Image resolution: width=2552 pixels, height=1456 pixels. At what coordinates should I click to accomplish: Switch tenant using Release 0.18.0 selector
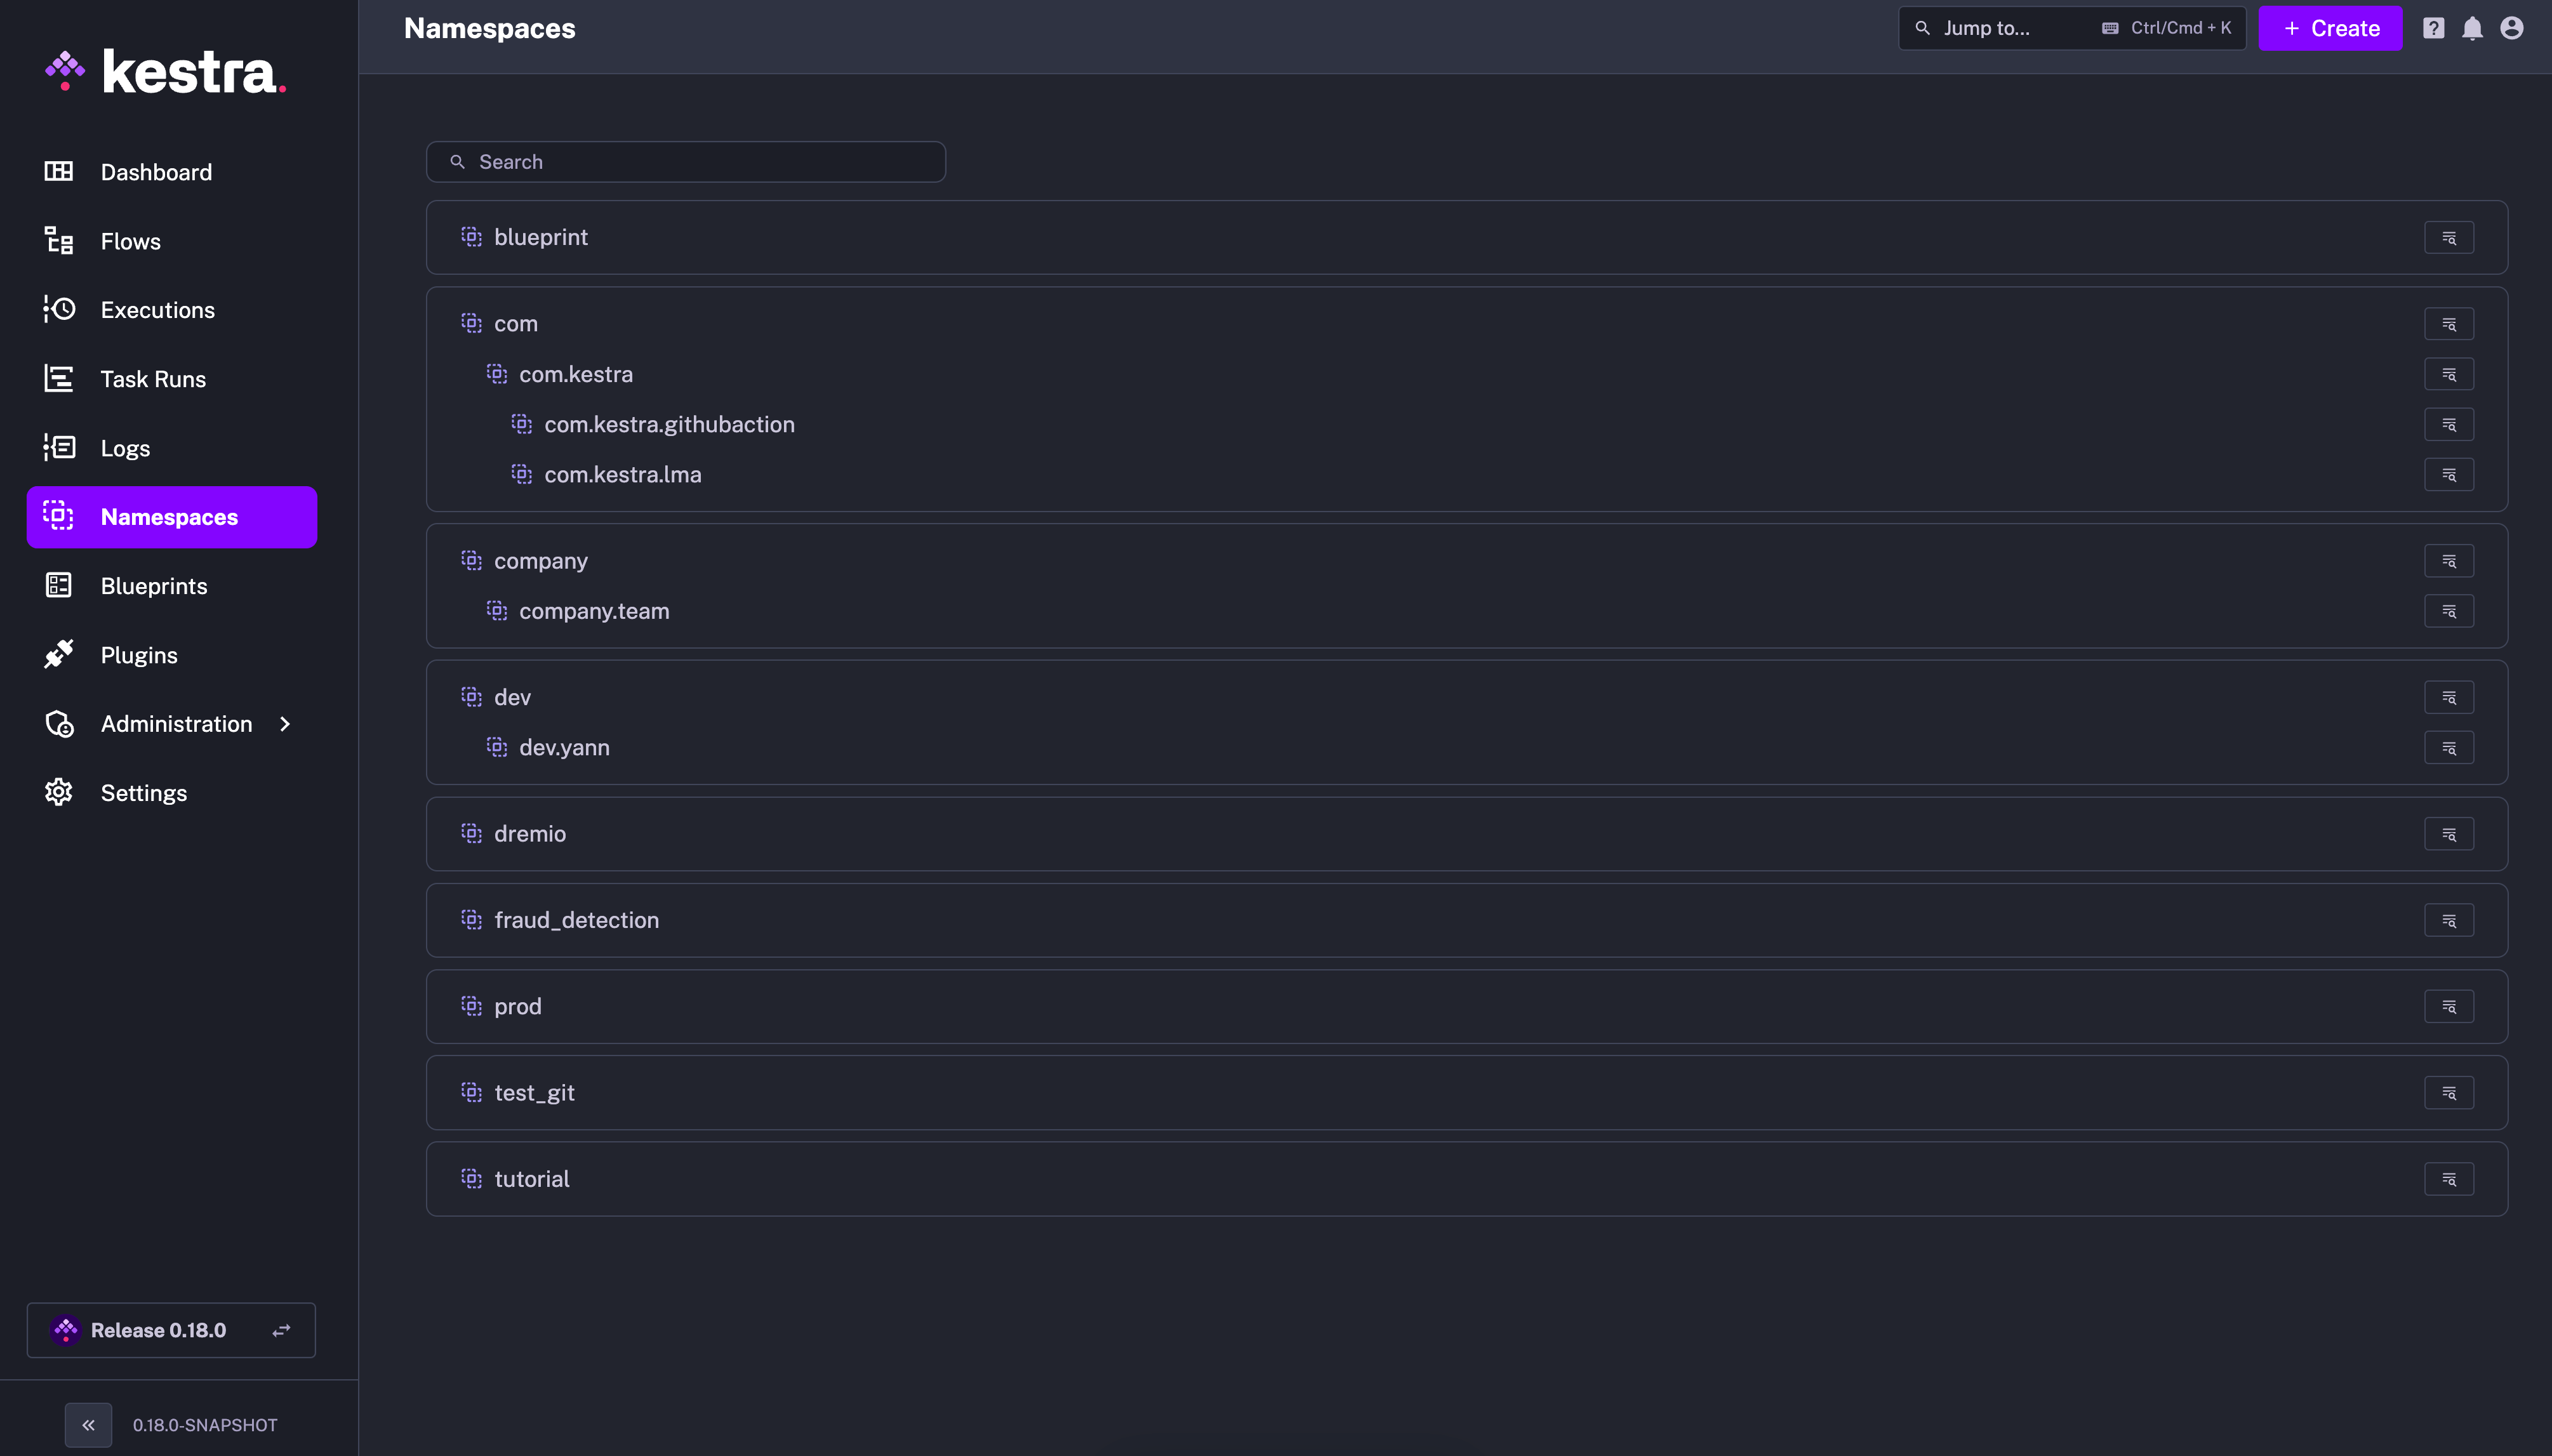click(171, 1330)
